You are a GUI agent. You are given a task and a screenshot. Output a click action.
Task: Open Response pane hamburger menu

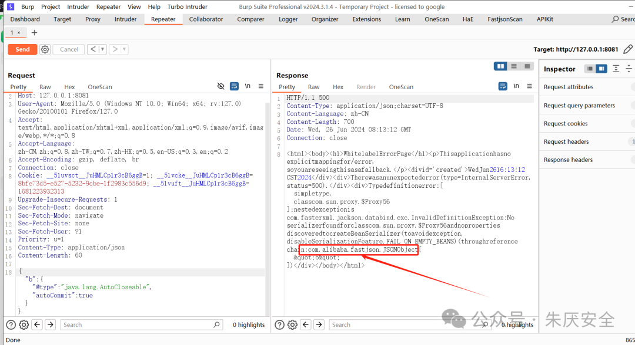[529, 86]
